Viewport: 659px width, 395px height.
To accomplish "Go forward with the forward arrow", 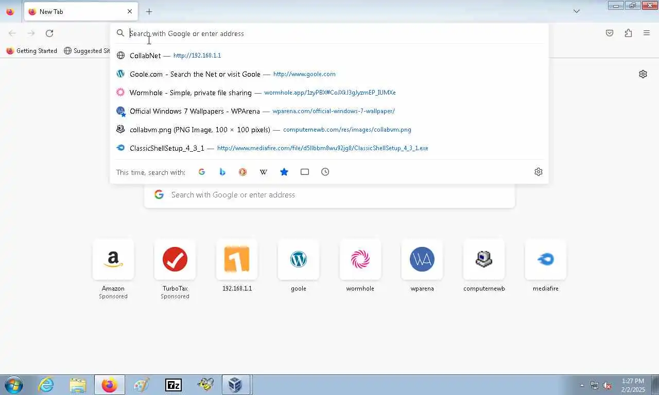I will point(31,33).
